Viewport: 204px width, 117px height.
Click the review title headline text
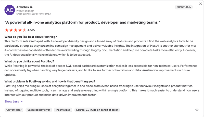[82, 23]
